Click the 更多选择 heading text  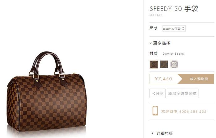[162, 43]
